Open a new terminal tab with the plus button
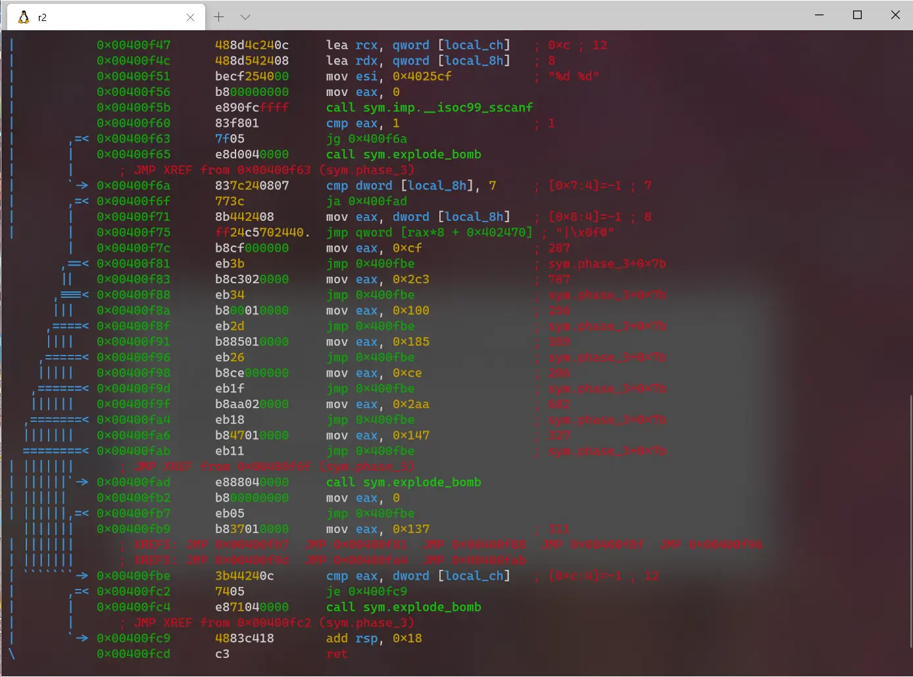The height and width of the screenshot is (677, 913). pos(219,17)
